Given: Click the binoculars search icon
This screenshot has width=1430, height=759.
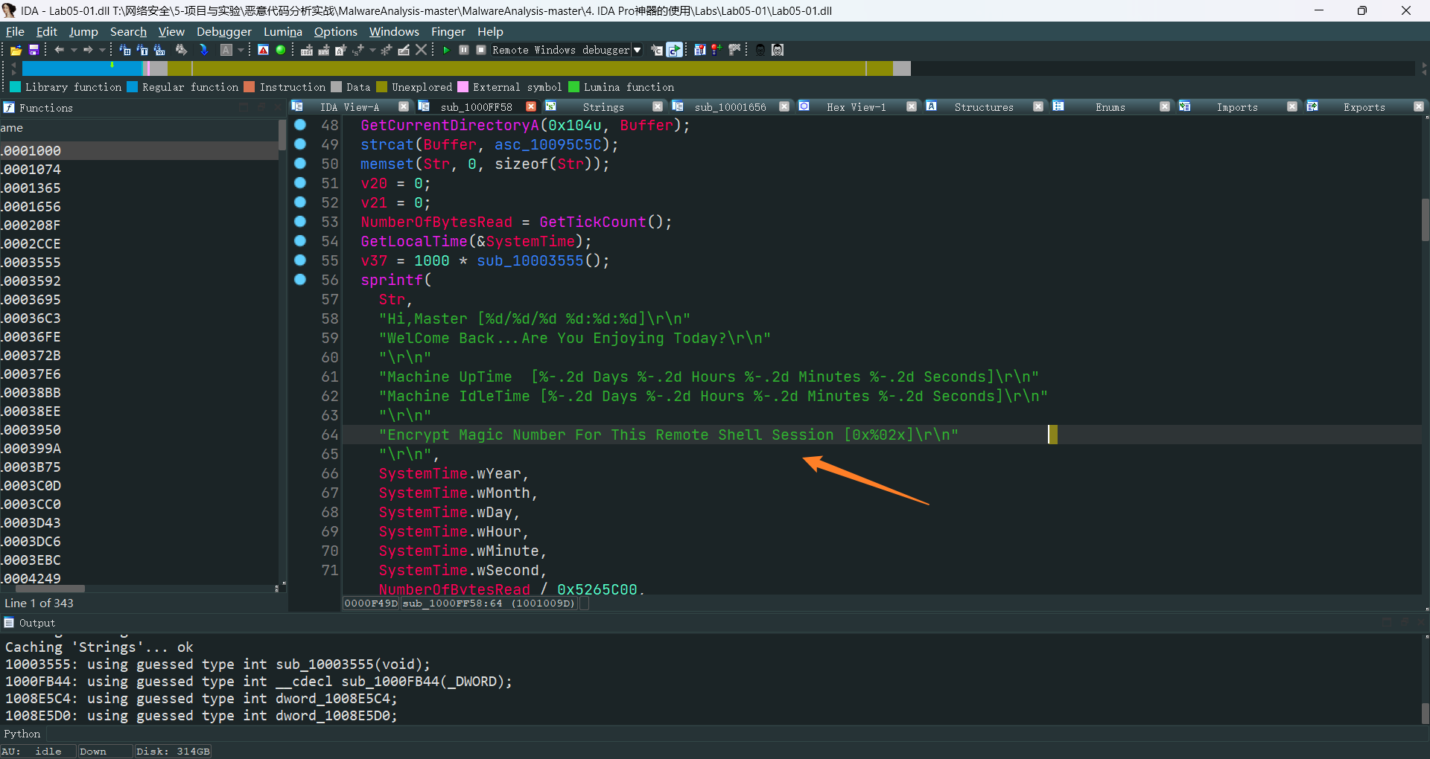Looking at the screenshot, I should tap(181, 50).
